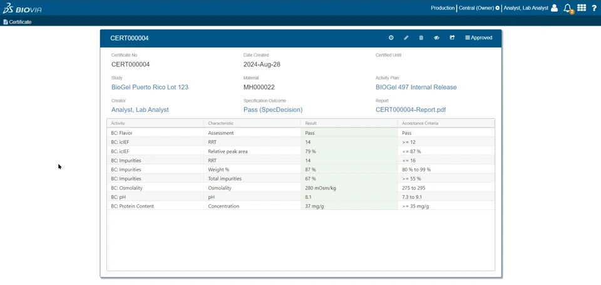Open Central (Owner) settings gear
The width and height of the screenshot is (601, 285).
click(498, 8)
